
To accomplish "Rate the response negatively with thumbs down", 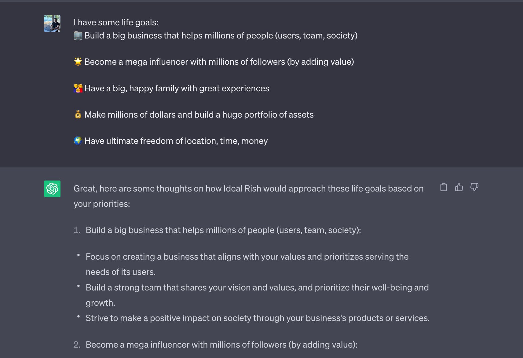I will click(474, 187).
